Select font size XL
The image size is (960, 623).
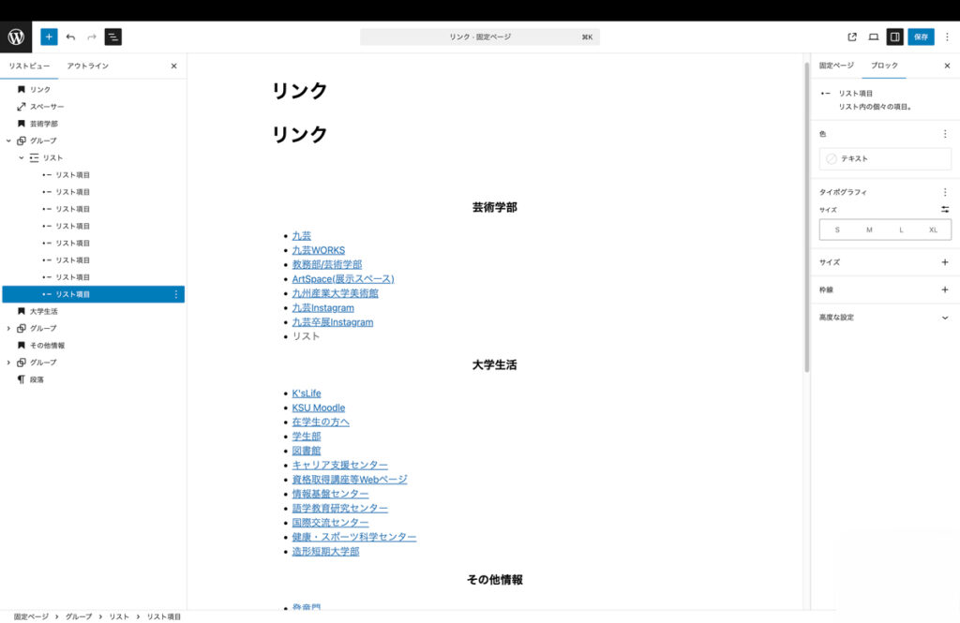[933, 230]
